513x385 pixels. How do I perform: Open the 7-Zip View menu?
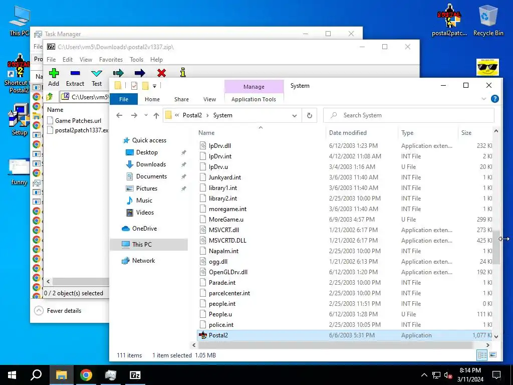click(x=86, y=60)
